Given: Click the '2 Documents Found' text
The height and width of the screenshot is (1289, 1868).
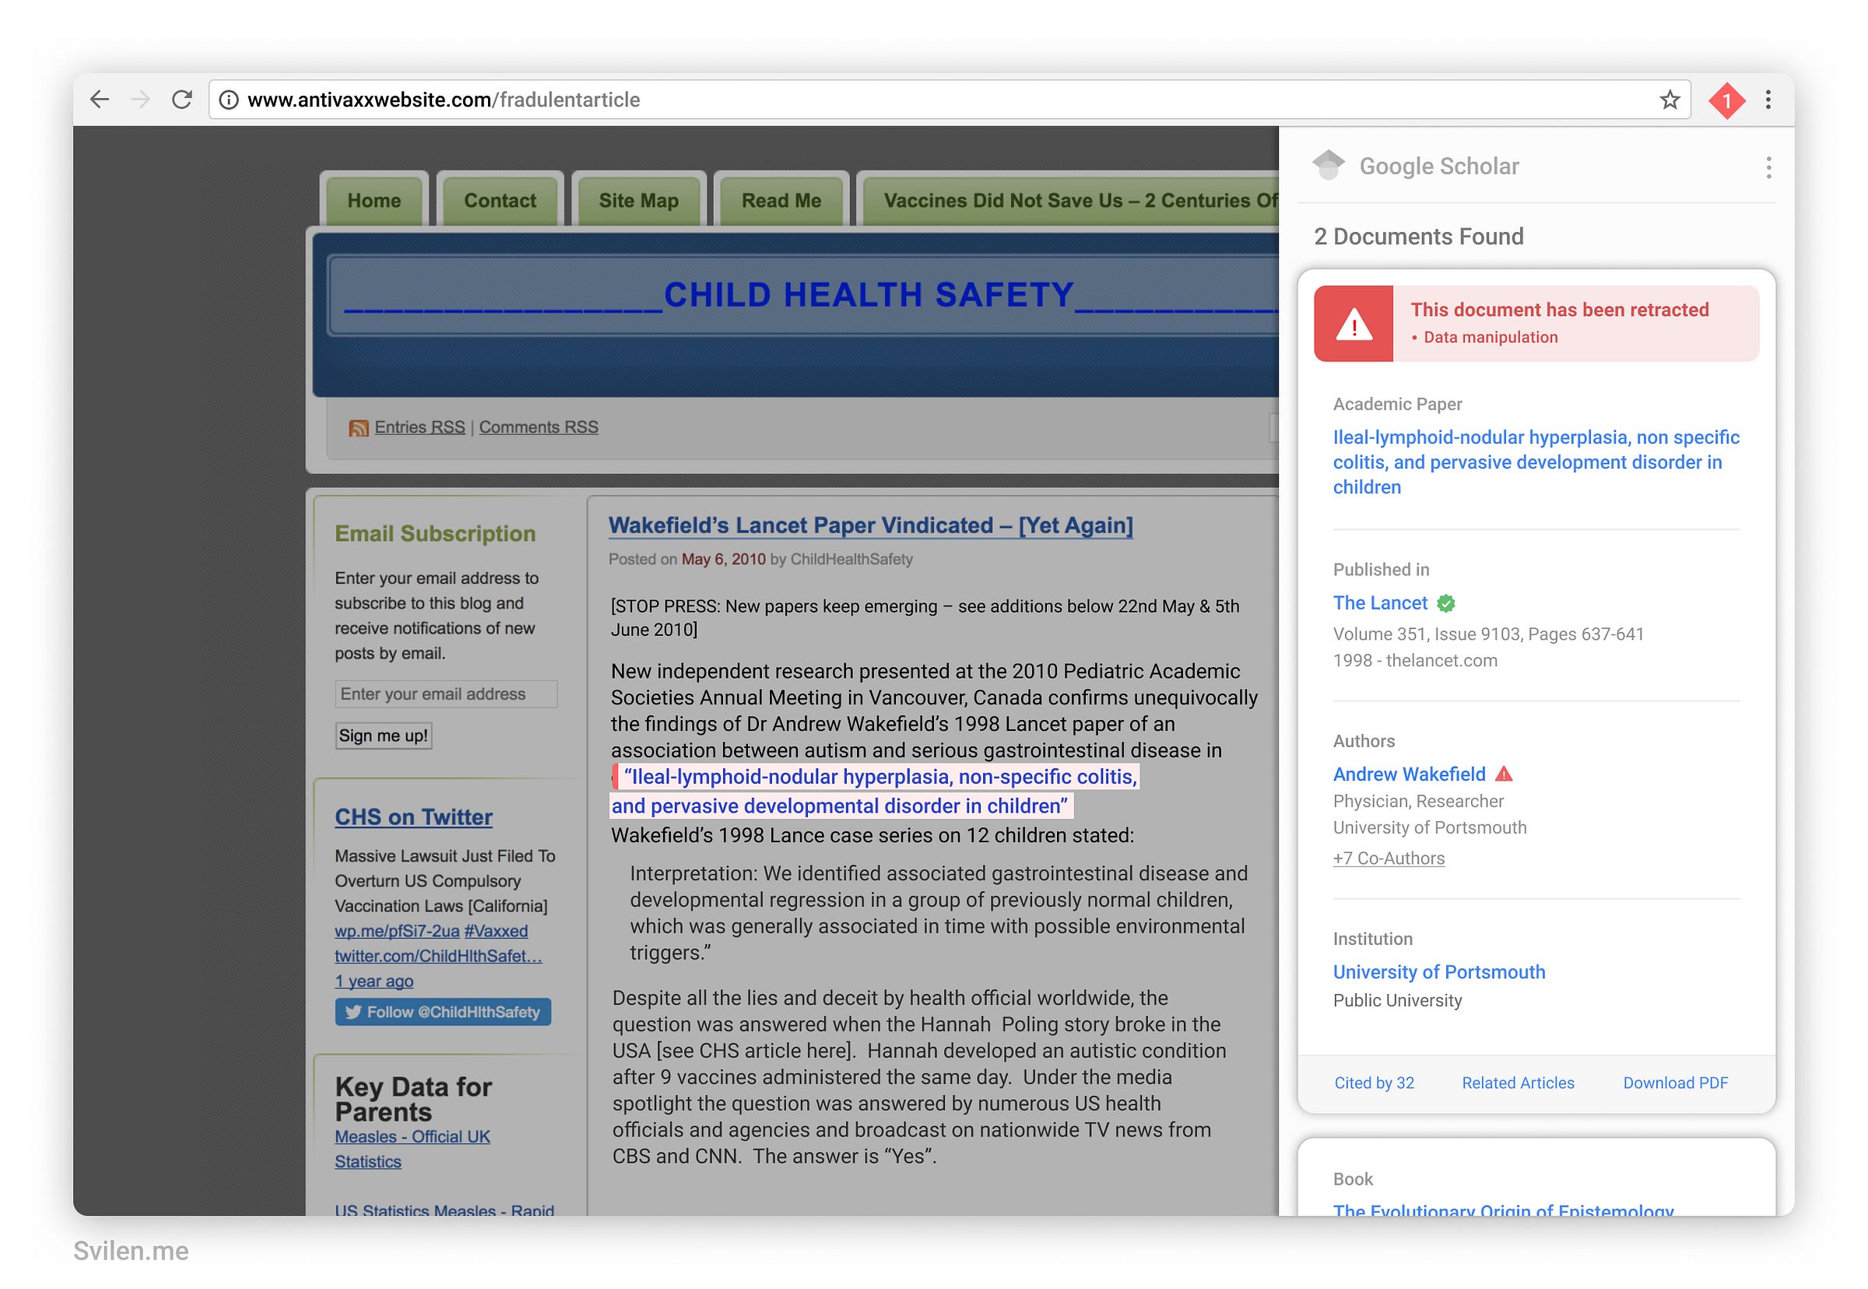Looking at the screenshot, I should click(1419, 237).
